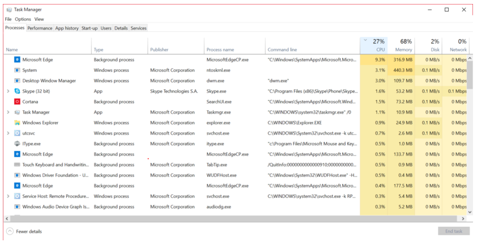Click the Touch Keyboard and Handwriting icon
490x242 pixels.
click(17, 165)
